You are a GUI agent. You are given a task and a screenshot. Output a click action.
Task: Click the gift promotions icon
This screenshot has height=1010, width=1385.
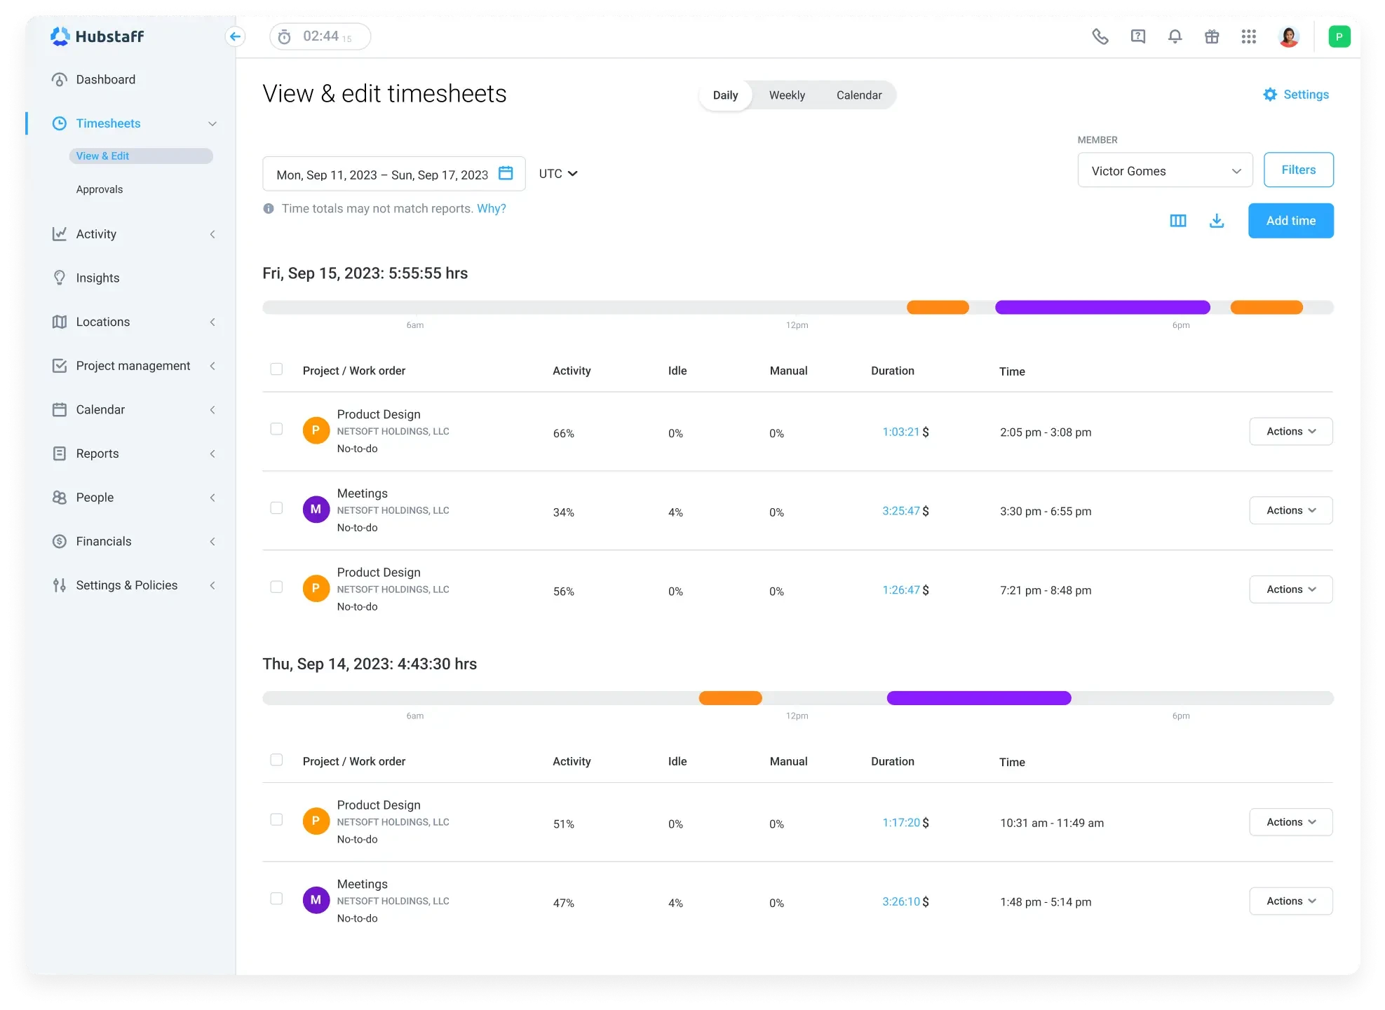pyautogui.click(x=1212, y=36)
